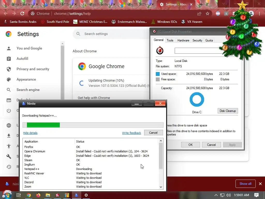Click the settings gear on the taskbar
265x199 pixels.
(86, 195)
